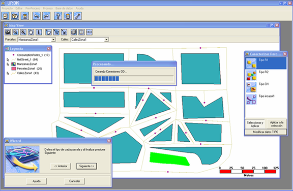Click the dotted ellipsis icon in Map View toolbar

click(x=89, y=32)
